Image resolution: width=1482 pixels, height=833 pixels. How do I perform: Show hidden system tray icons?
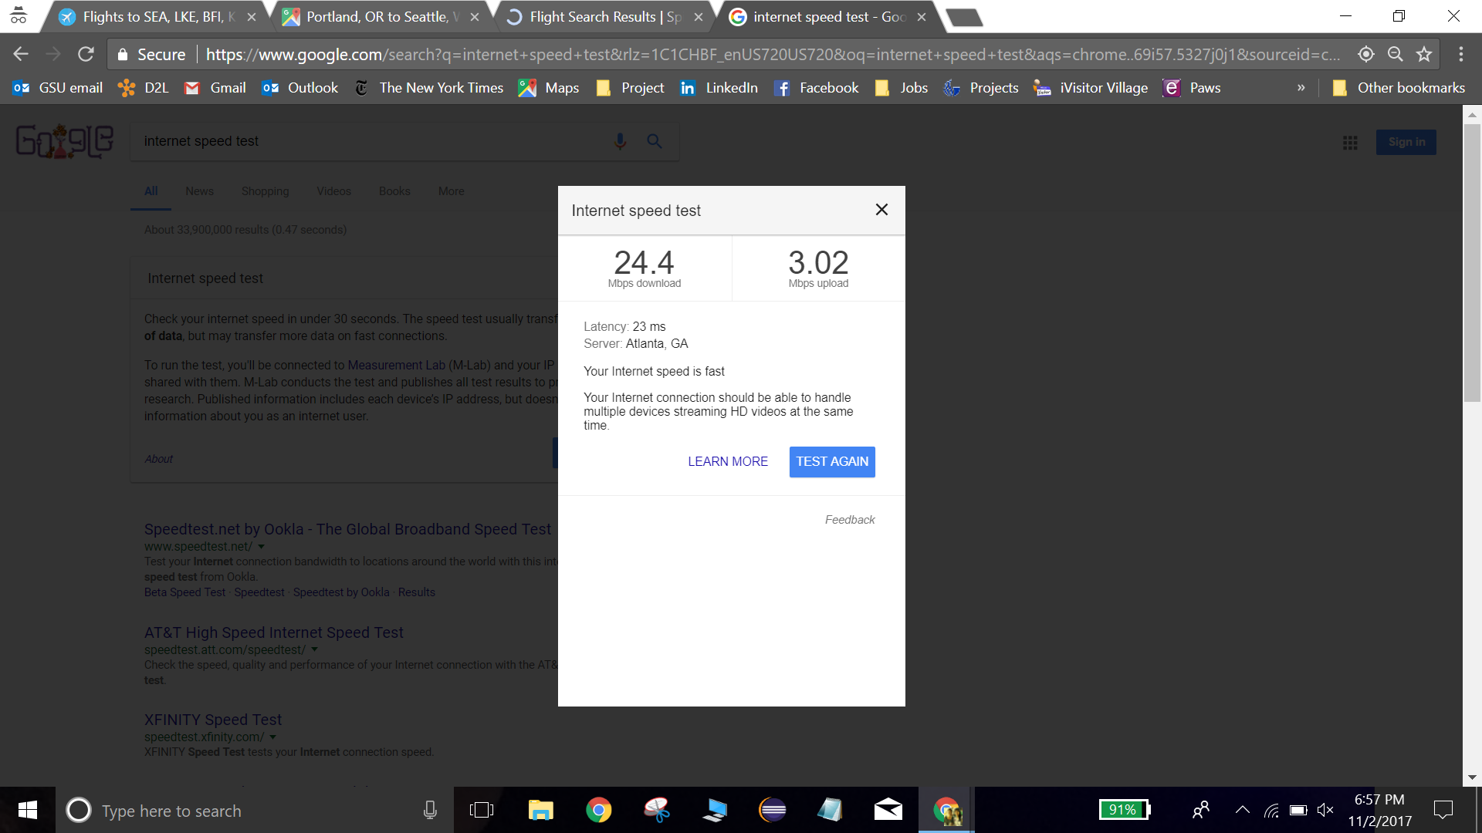(x=1242, y=810)
